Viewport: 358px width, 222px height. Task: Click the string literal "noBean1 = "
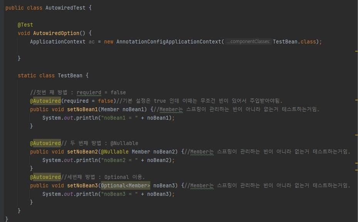click(x=119, y=118)
